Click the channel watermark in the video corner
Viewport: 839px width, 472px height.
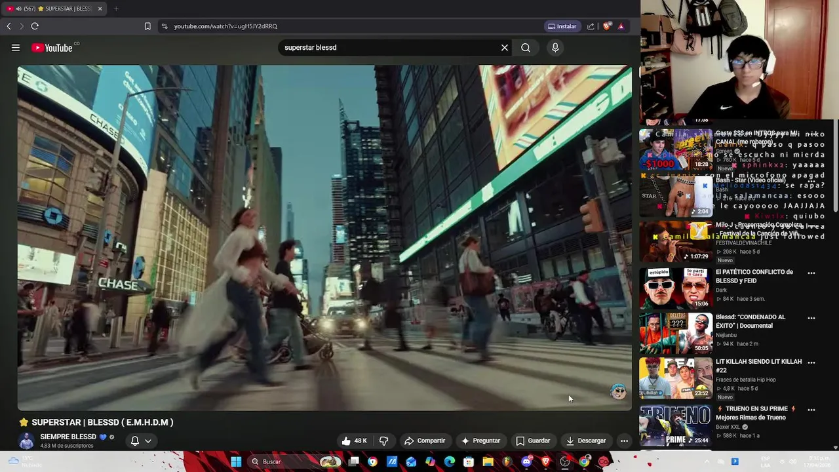coord(618,391)
